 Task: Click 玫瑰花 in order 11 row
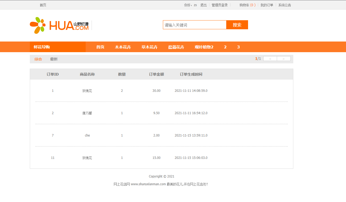click(87, 158)
